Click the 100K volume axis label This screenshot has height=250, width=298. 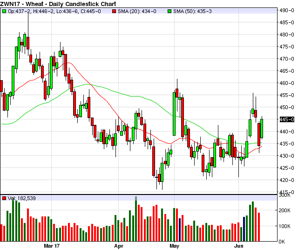[284, 226]
